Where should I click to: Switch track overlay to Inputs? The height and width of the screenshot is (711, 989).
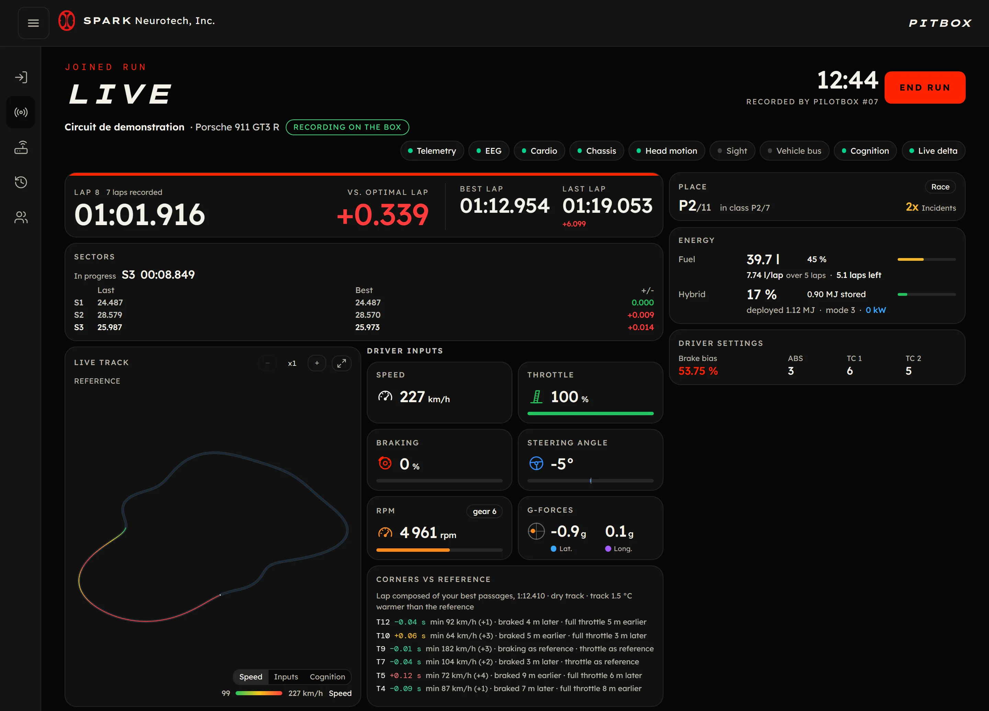pyautogui.click(x=286, y=677)
